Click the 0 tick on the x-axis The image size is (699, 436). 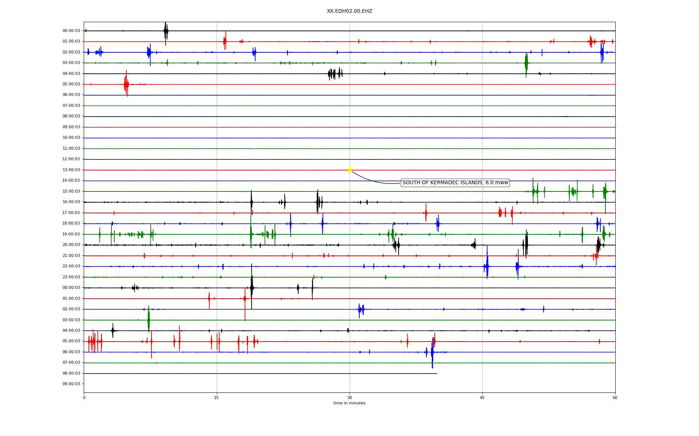pos(84,397)
